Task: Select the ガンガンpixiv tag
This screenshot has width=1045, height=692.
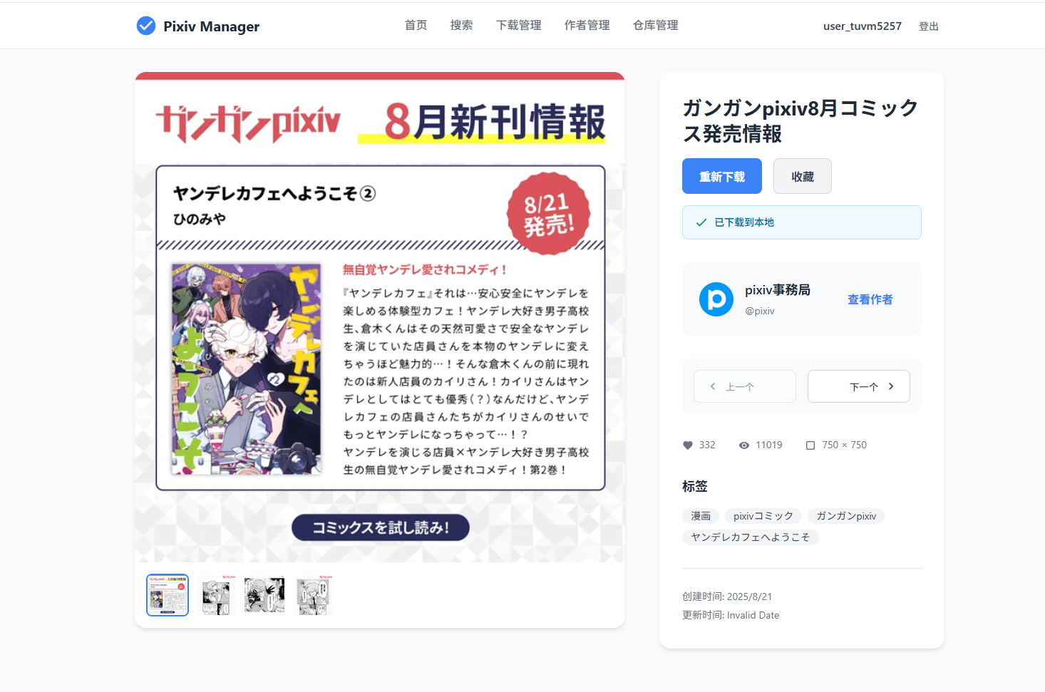Action: point(846,516)
